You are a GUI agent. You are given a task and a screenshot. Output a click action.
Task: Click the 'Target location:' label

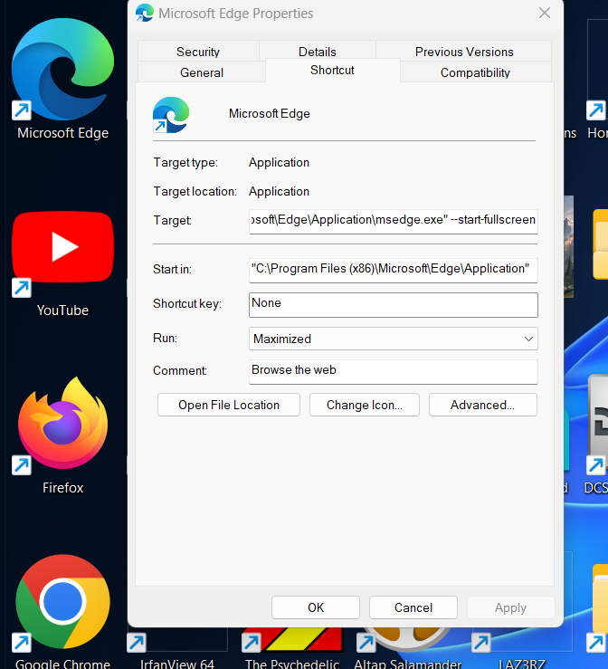point(195,192)
